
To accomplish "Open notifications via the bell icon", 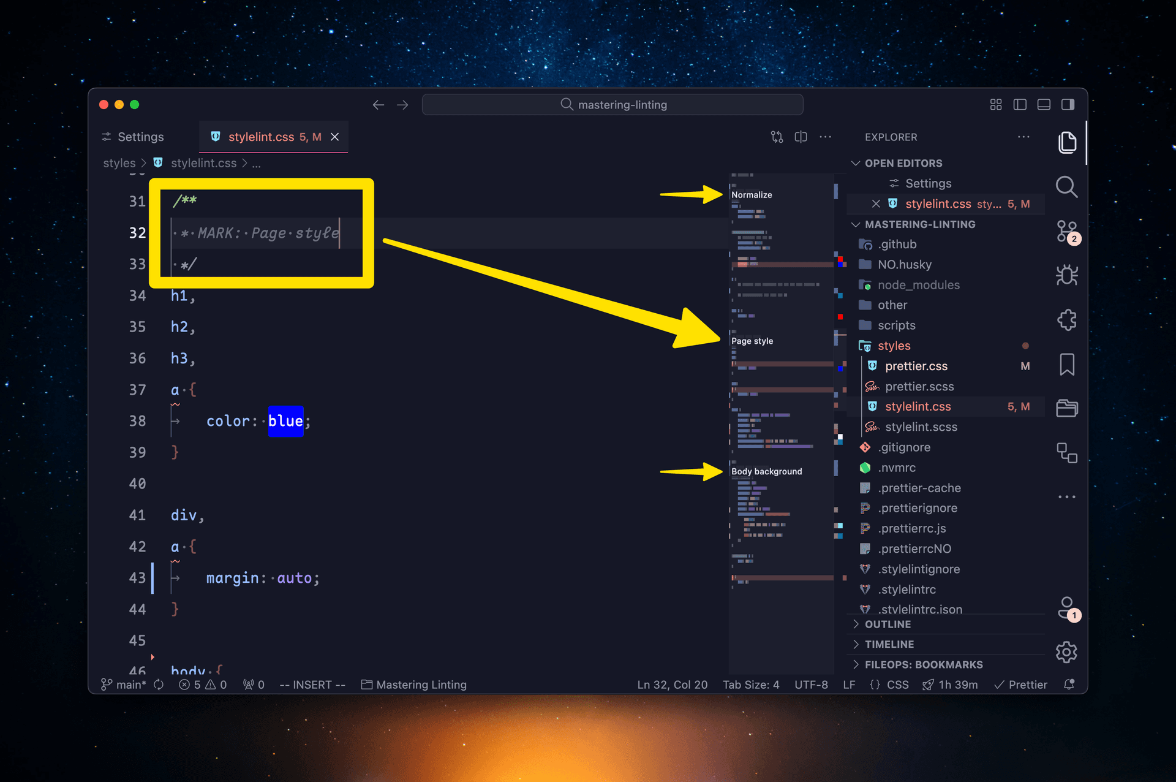I will pyautogui.click(x=1069, y=685).
